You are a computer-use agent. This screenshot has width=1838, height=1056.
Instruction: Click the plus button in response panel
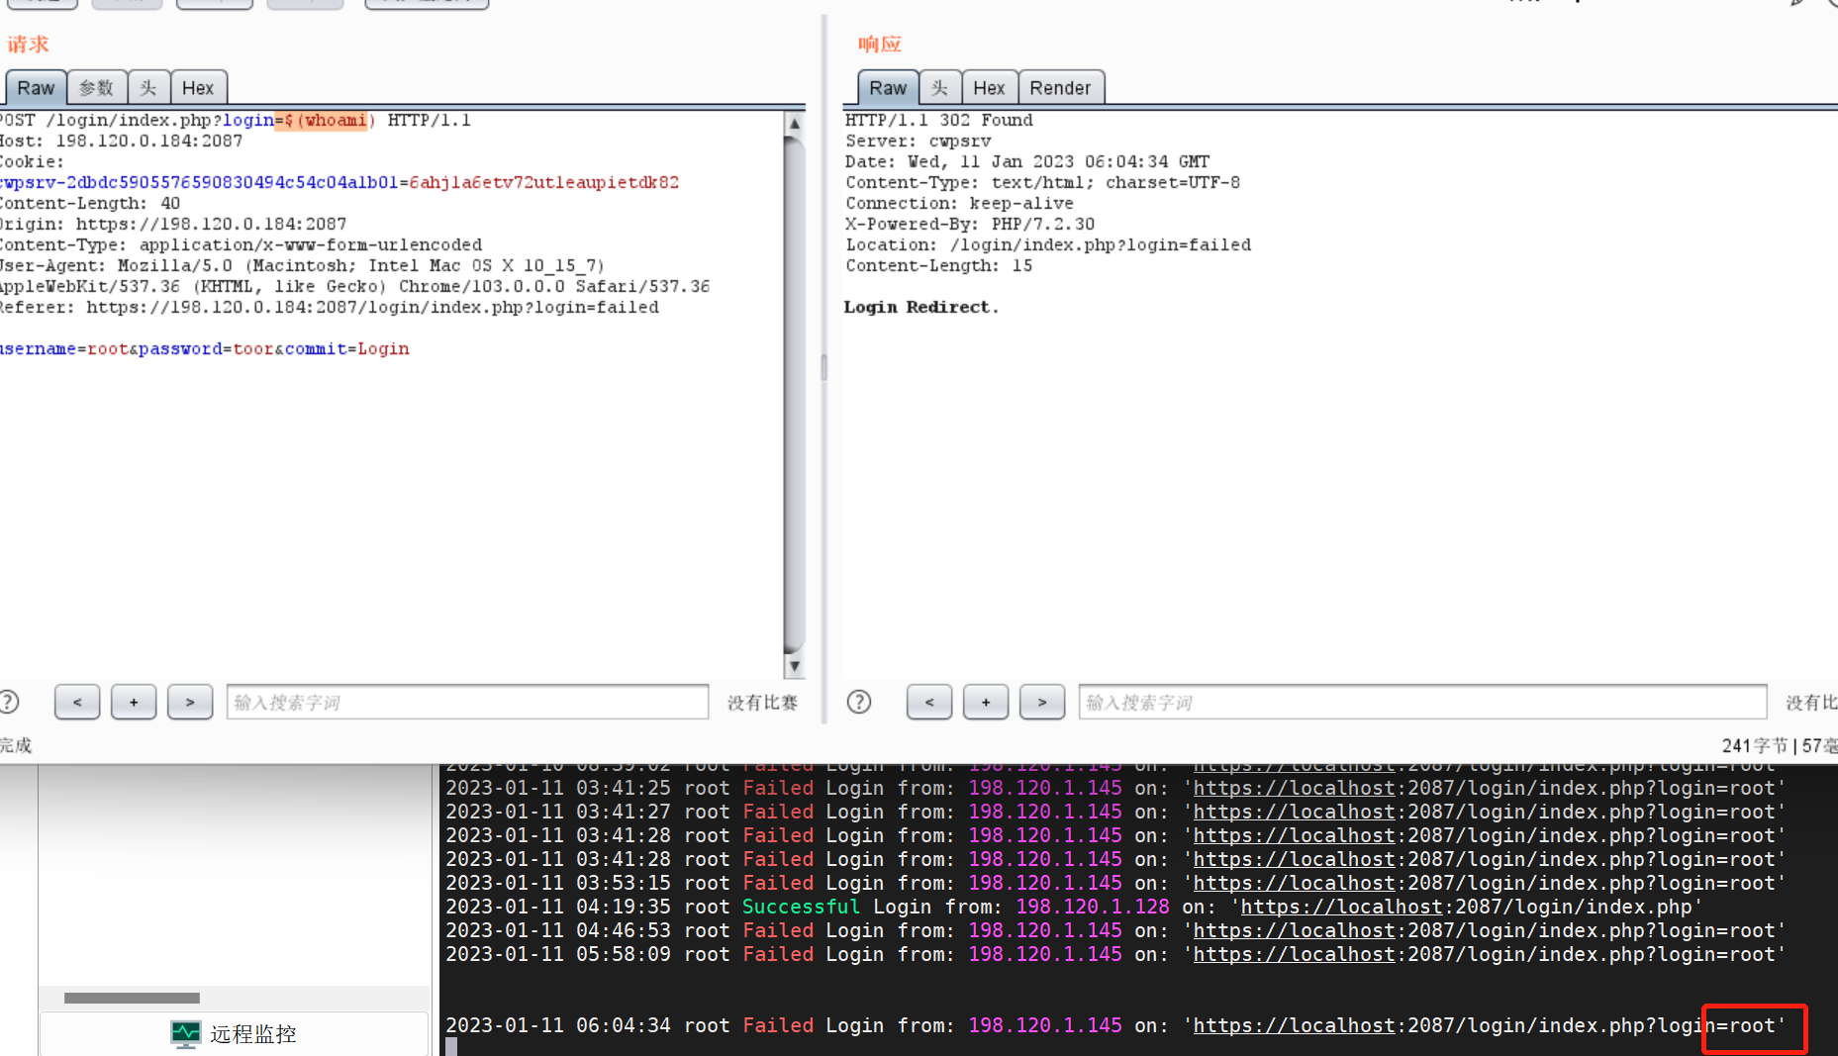(x=986, y=702)
